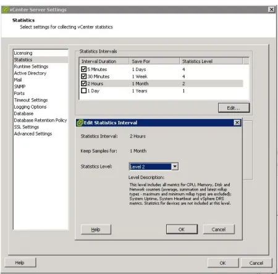Click the vCenter Server Settings title icon

coord(6,10)
